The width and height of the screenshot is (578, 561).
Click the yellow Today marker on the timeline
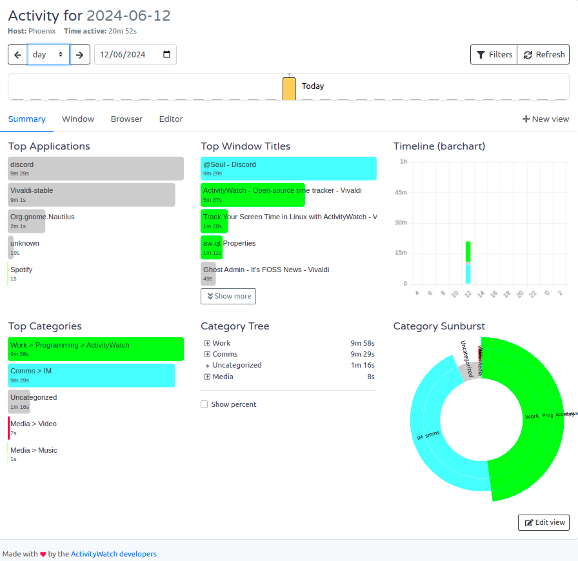(288, 87)
